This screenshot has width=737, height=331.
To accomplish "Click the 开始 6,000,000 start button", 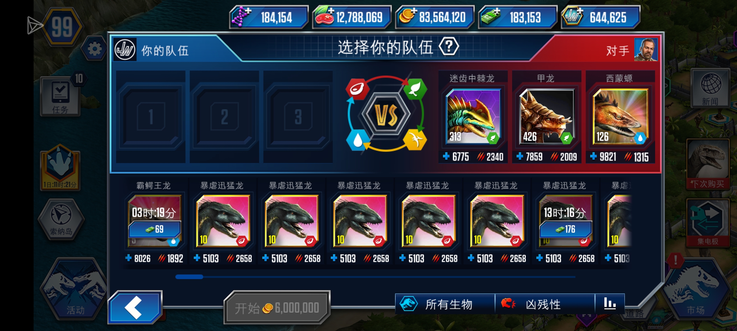I will pos(277,307).
